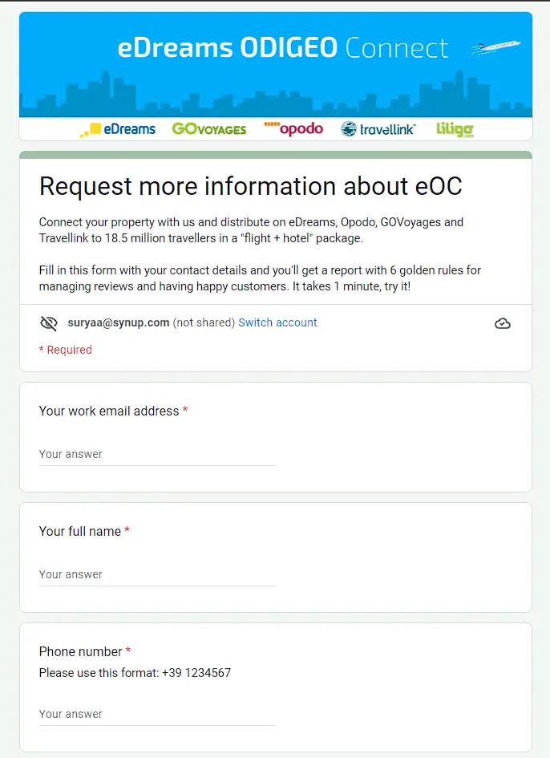Click the suryaa@synup.com account email text
The image size is (550, 758).
(119, 322)
